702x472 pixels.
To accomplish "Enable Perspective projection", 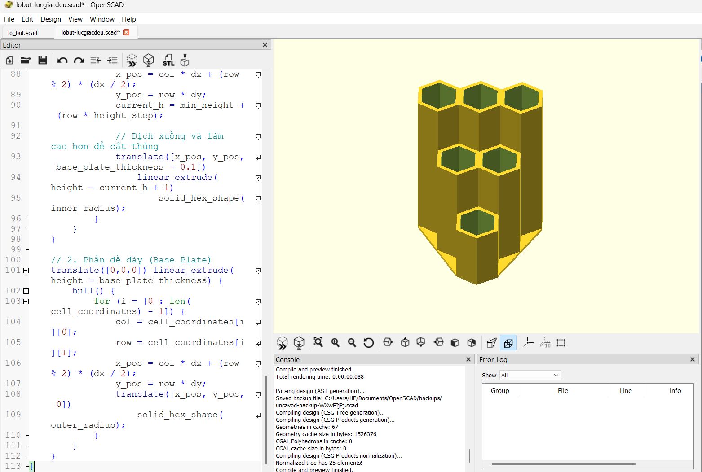I will pyautogui.click(x=492, y=343).
